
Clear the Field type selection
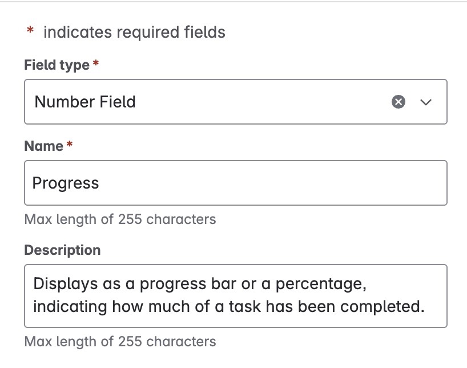pos(398,102)
